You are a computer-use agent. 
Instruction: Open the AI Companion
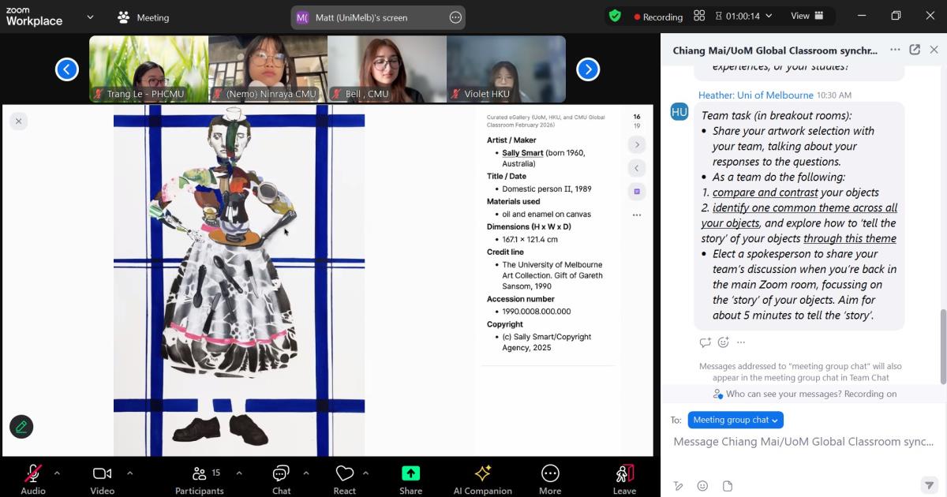482,478
